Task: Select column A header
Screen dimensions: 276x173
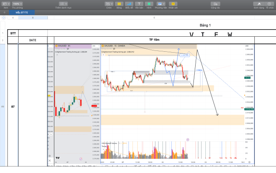Action: pyautogui.click(x=13, y=18)
